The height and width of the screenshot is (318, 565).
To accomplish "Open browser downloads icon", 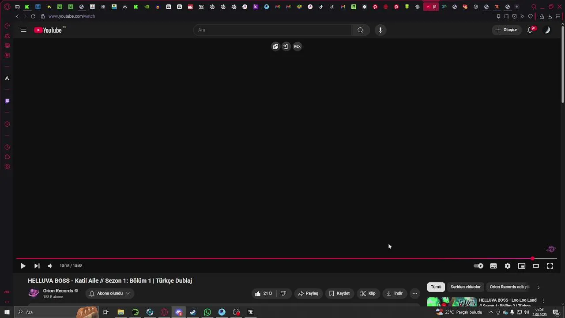I will tap(550, 16).
